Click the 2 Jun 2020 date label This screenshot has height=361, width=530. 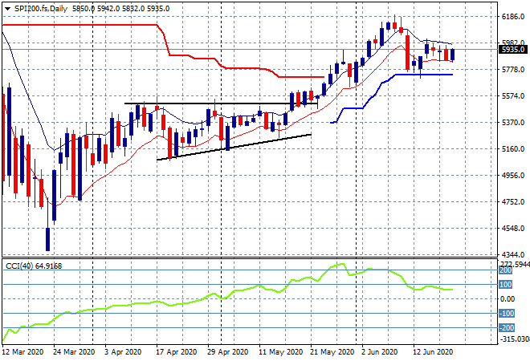tap(379, 352)
